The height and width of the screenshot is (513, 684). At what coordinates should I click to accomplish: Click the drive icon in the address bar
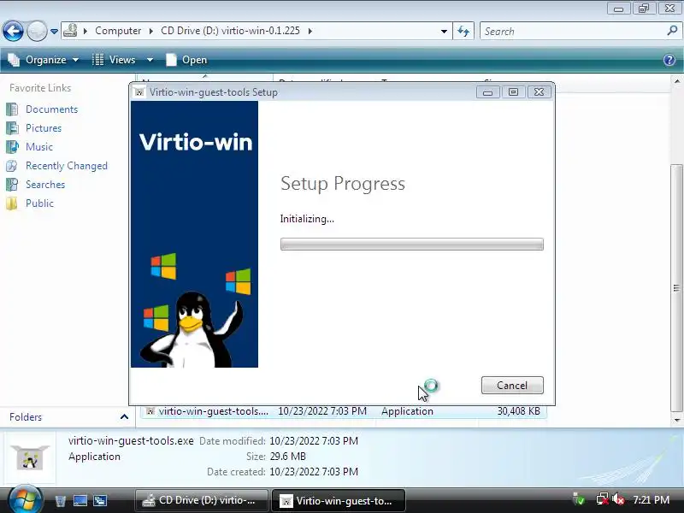[70, 31]
